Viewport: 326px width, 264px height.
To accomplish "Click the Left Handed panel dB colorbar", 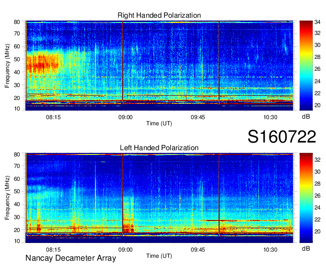I will pos(306,198).
